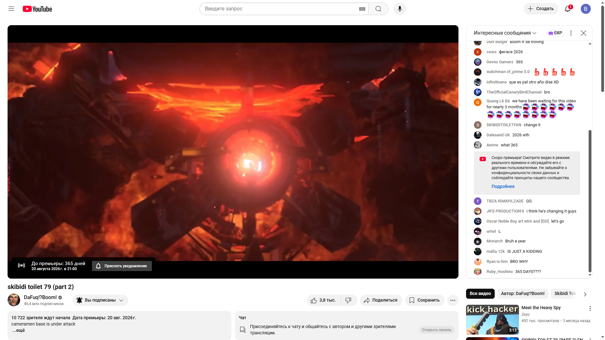Viewport: 605px width, 340px height.
Task: Select the Все видео filter chip
Action: [x=480, y=294]
